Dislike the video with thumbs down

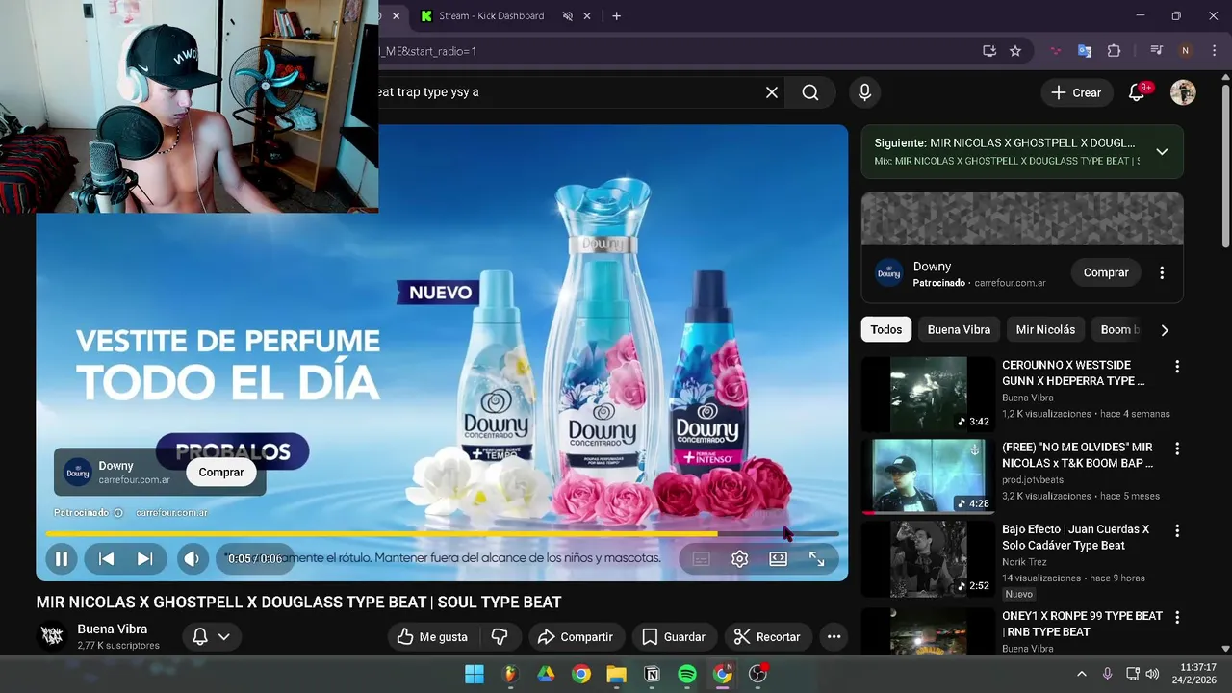500,637
